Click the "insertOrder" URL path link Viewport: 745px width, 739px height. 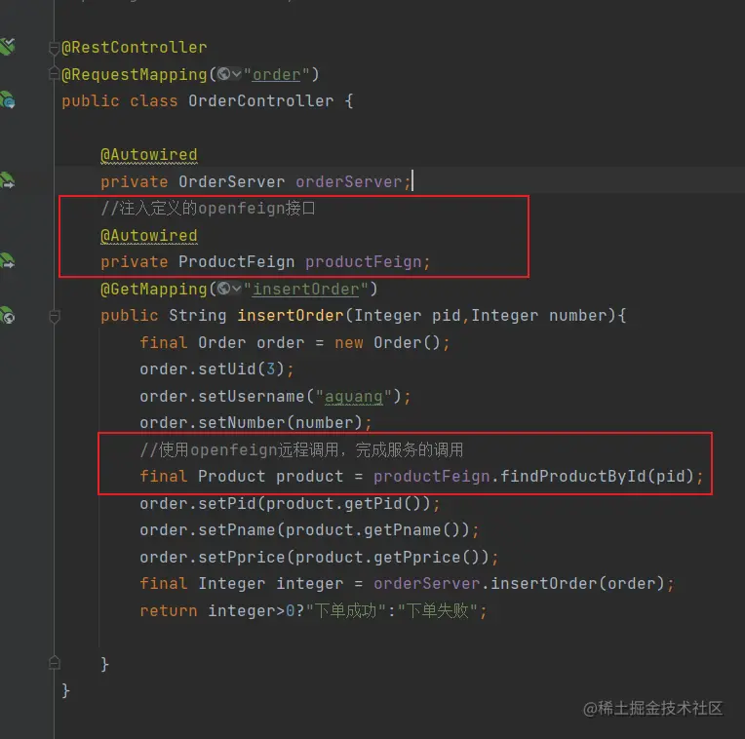pyautogui.click(x=305, y=289)
